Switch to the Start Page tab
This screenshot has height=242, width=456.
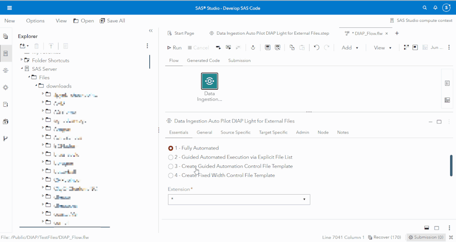point(181,33)
